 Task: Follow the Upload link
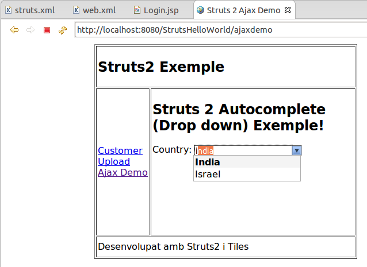[114, 161]
